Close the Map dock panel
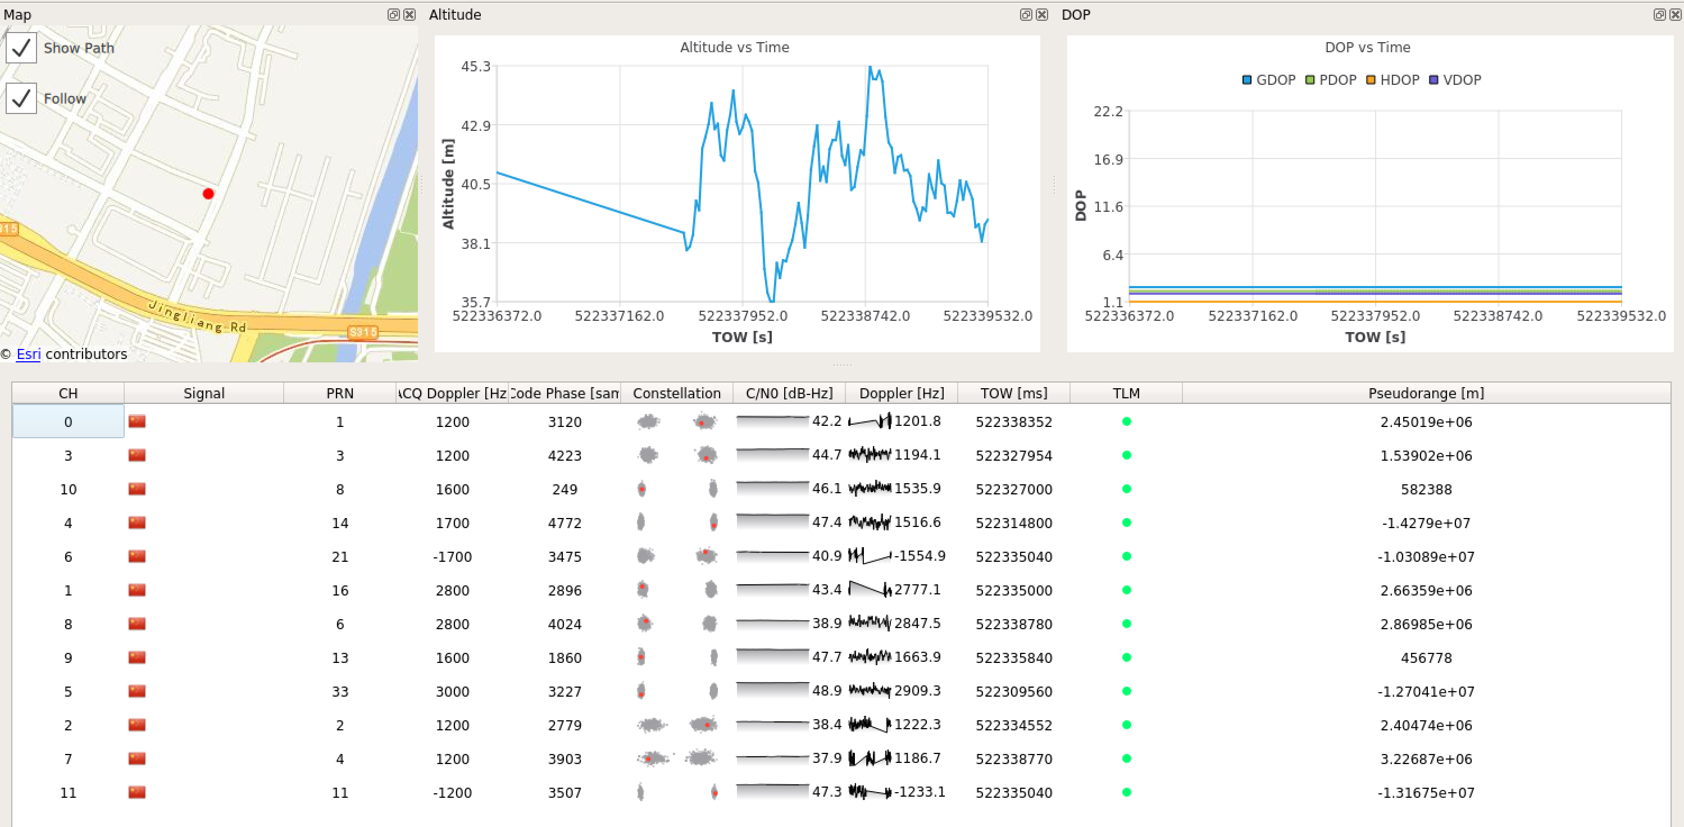The image size is (1684, 827). (409, 15)
